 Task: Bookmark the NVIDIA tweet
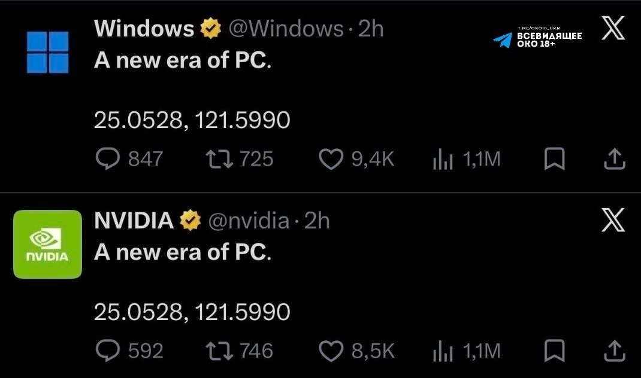[x=554, y=350]
